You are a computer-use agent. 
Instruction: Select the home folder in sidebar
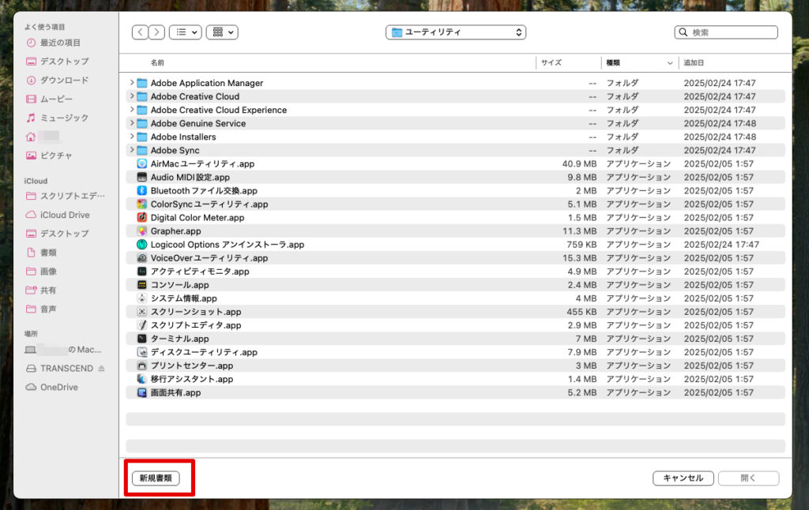tap(44, 137)
